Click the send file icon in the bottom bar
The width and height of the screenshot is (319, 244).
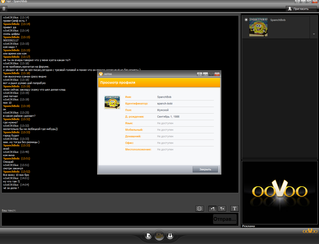coord(148,236)
